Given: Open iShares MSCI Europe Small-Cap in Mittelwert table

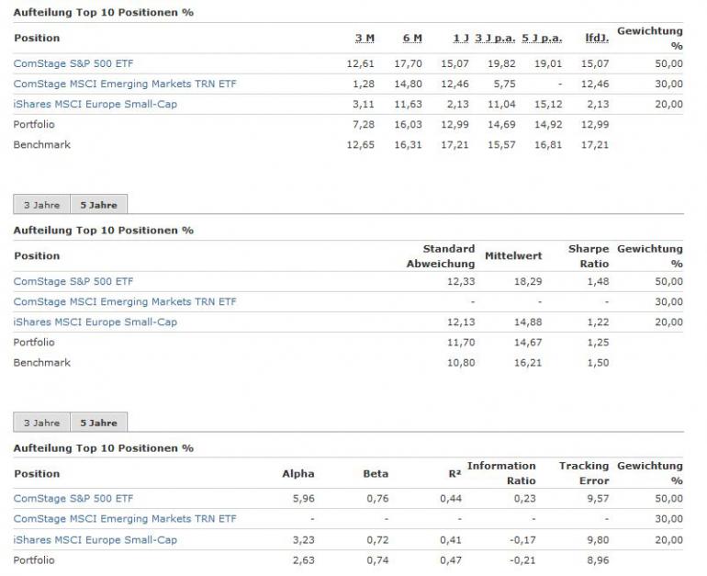Looking at the screenshot, I should [x=95, y=322].
